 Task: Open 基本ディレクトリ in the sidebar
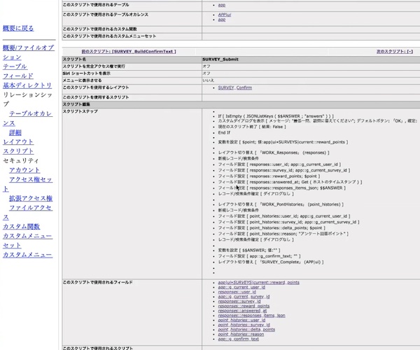27,85
